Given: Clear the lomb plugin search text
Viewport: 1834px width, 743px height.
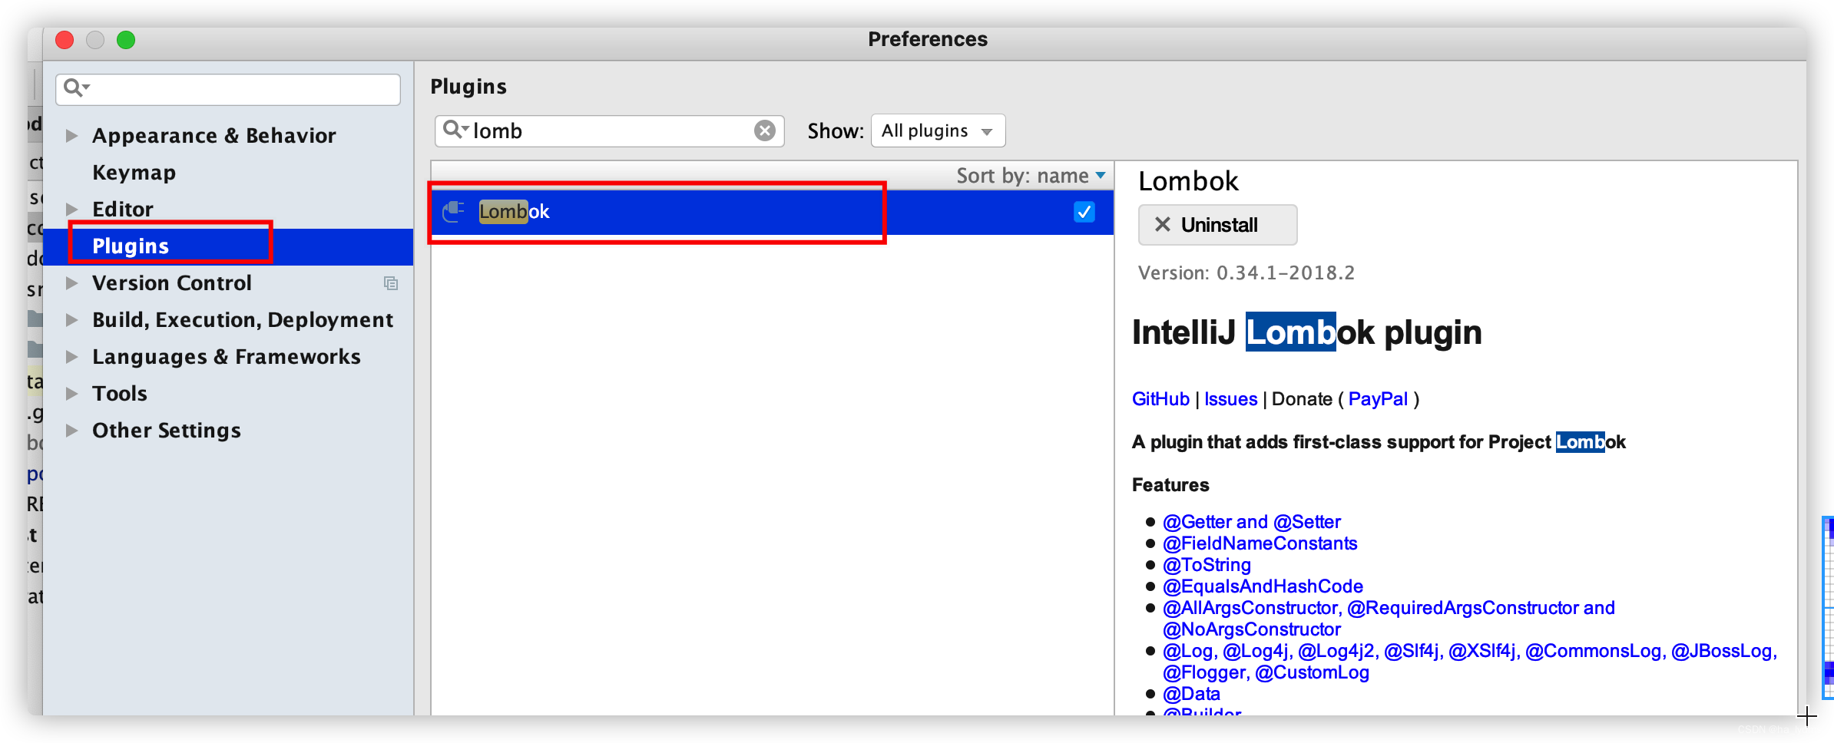Looking at the screenshot, I should click(764, 130).
